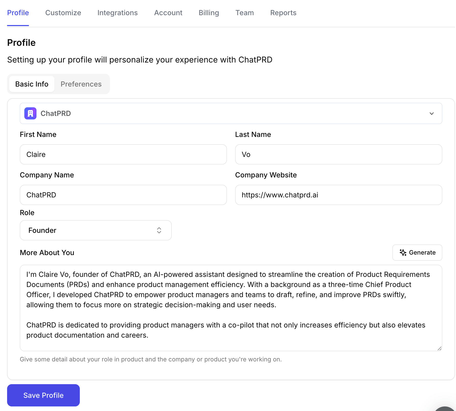Open the Team tab
Image resolution: width=456 pixels, height=411 pixels.
point(244,13)
